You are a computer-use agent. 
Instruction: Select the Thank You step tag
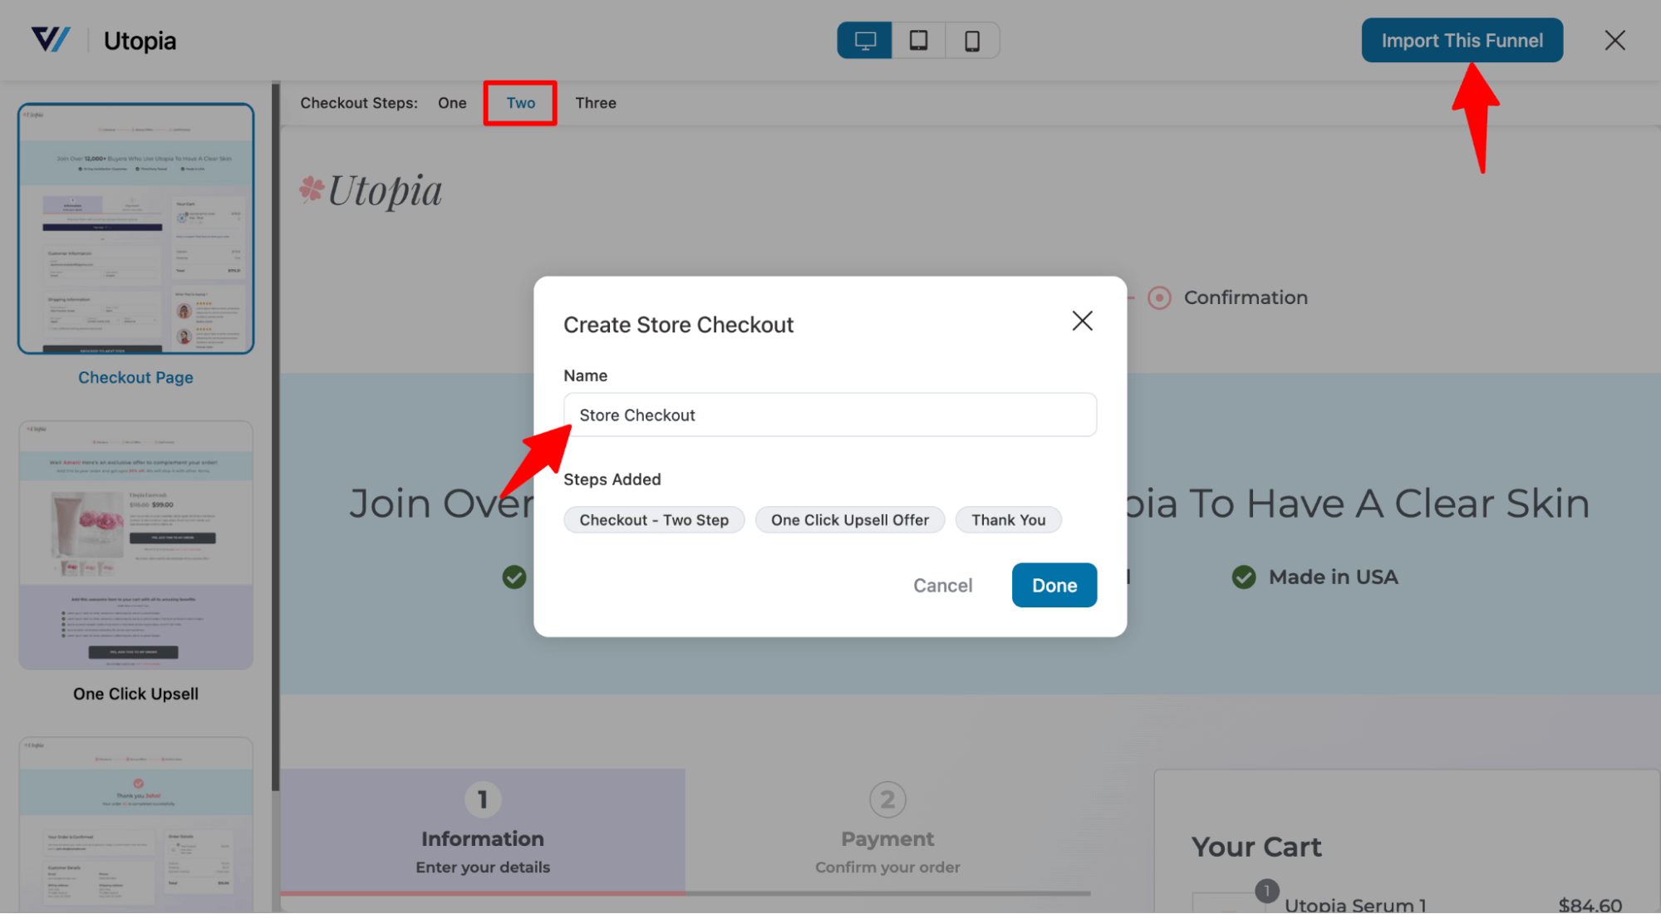pos(1007,520)
